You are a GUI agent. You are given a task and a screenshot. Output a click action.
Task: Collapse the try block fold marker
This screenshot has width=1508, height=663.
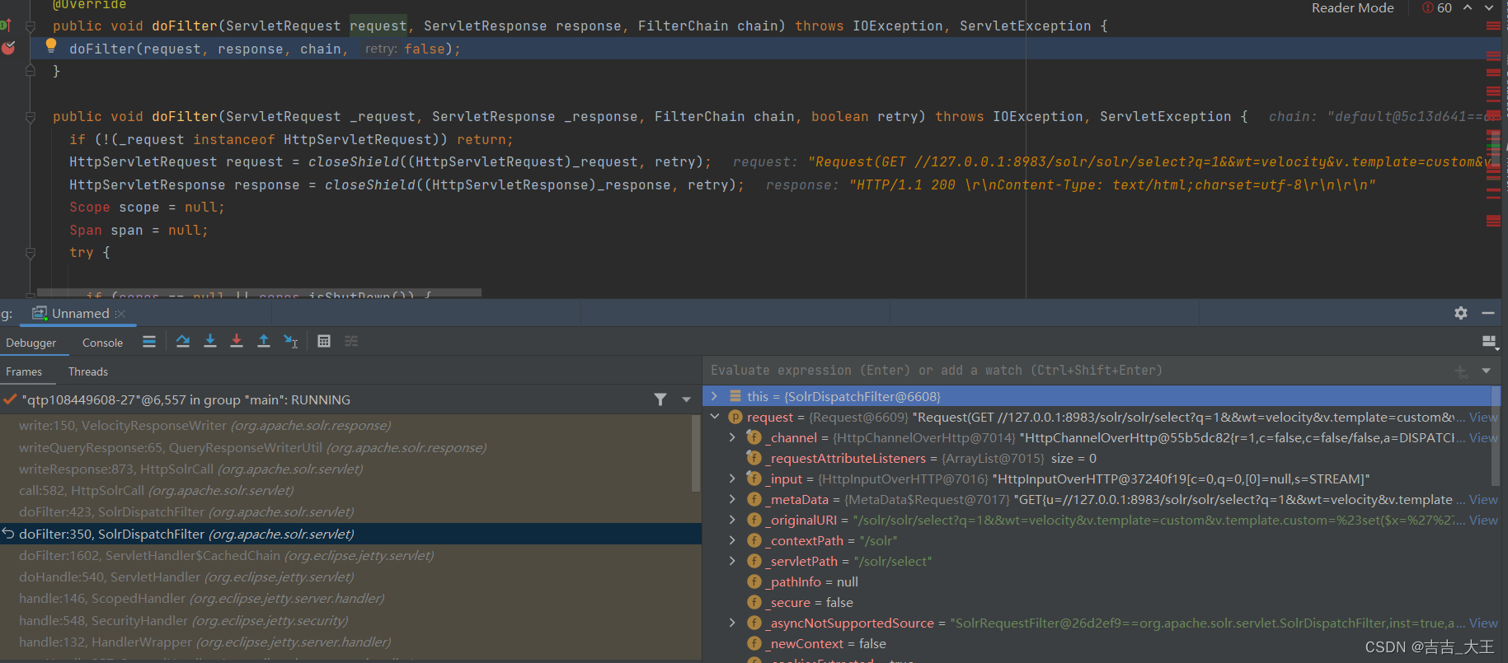pos(31,253)
